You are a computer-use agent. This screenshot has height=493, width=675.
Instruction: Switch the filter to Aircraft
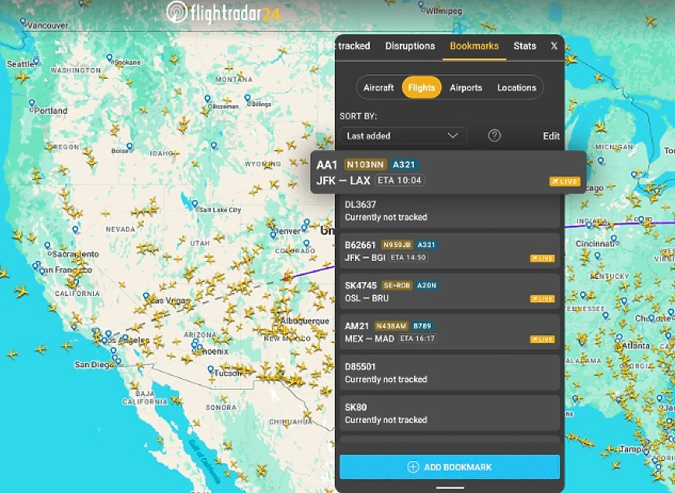379,88
